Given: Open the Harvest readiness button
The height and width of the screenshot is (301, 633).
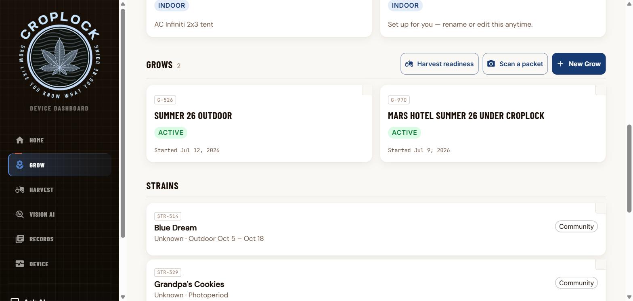Looking at the screenshot, I should click(x=439, y=64).
